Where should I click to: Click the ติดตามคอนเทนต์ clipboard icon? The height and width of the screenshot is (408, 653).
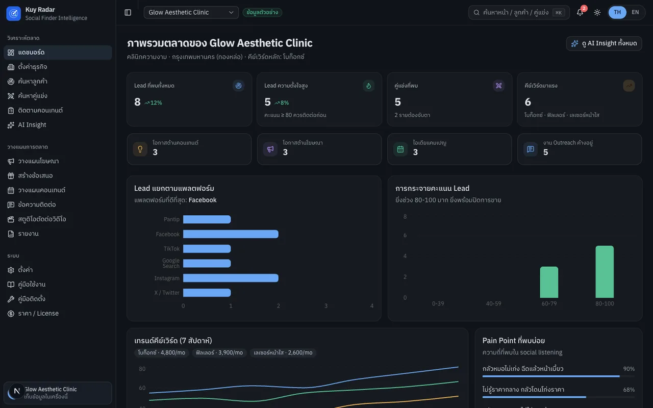[11, 110]
